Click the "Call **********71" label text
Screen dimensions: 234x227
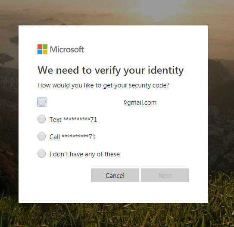72,137
